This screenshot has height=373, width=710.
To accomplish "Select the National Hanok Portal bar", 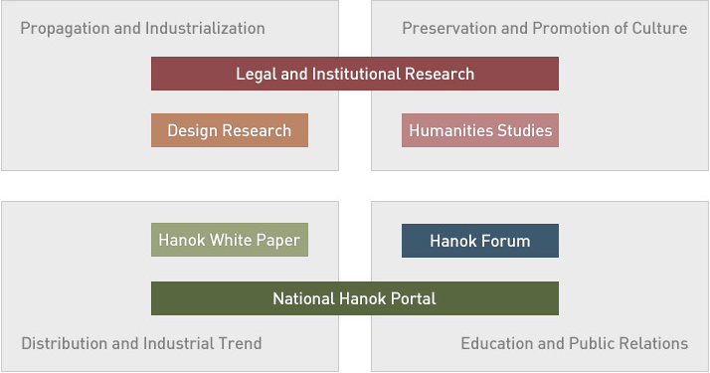I will [x=355, y=298].
